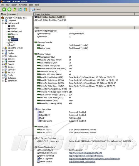Image resolution: width=139 pixels, height=166 pixels.
Task: Click the Benchmark hourglass icon
Action: 6,81
